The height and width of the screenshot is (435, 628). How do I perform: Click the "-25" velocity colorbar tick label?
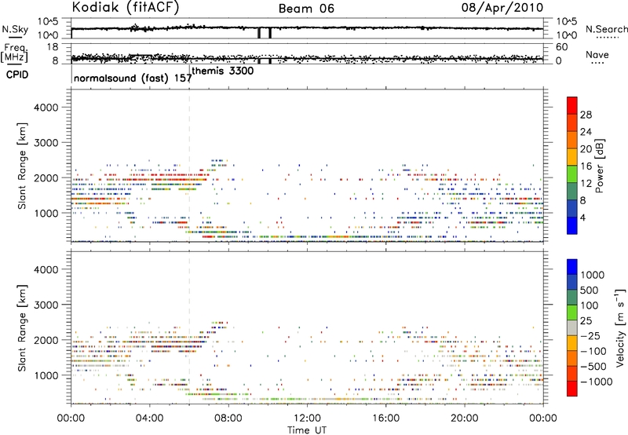click(x=590, y=336)
